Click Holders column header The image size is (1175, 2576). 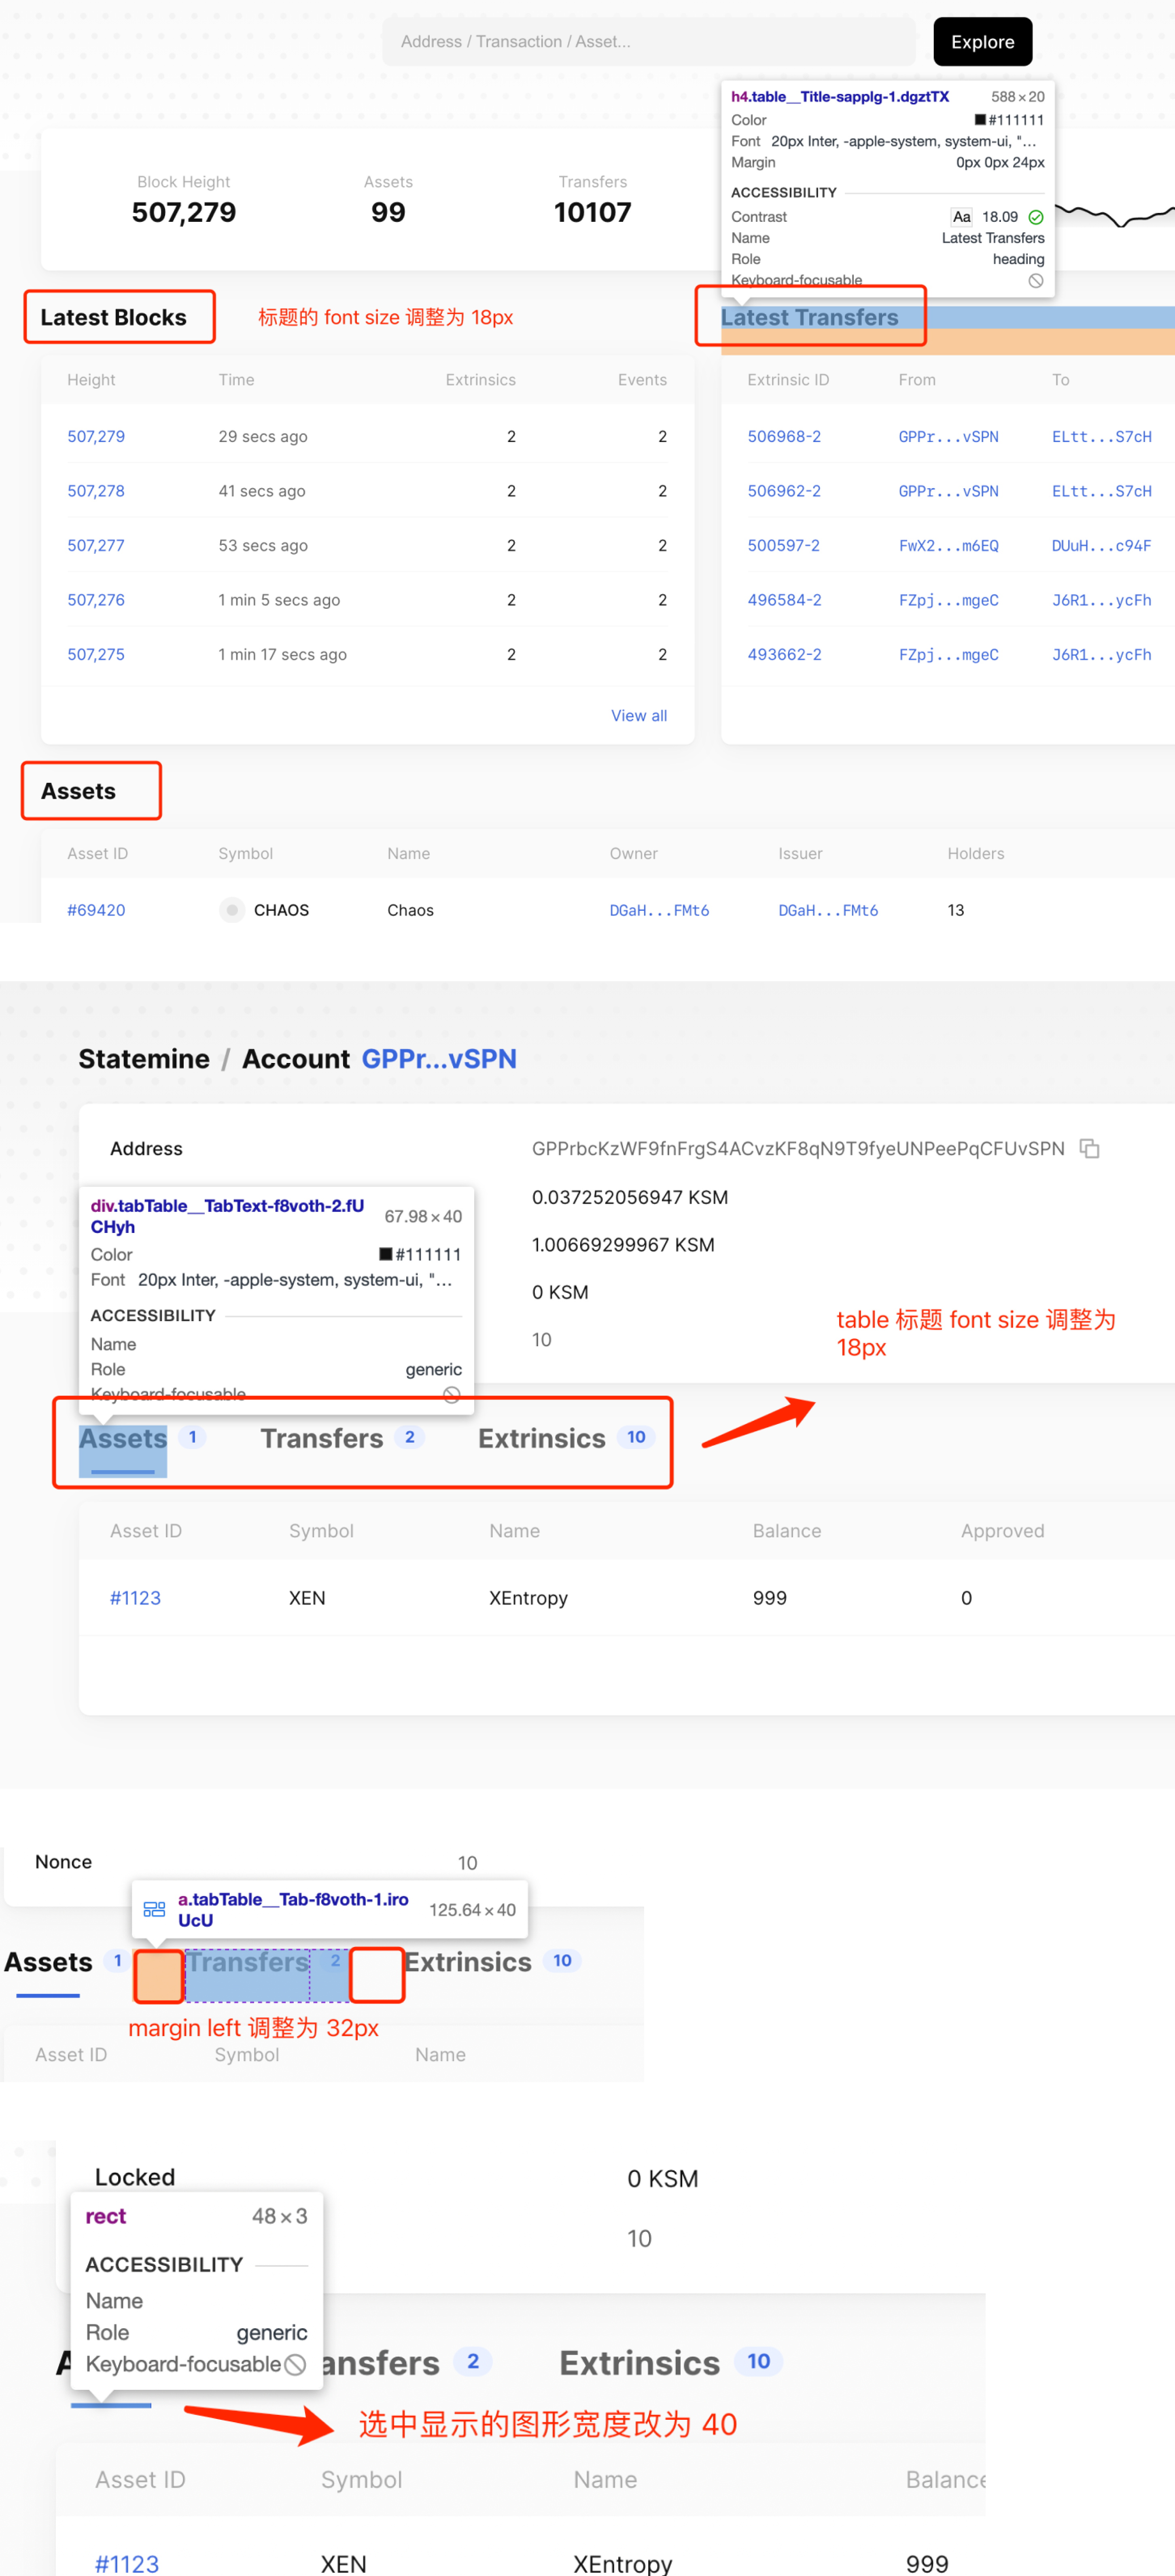tap(976, 854)
